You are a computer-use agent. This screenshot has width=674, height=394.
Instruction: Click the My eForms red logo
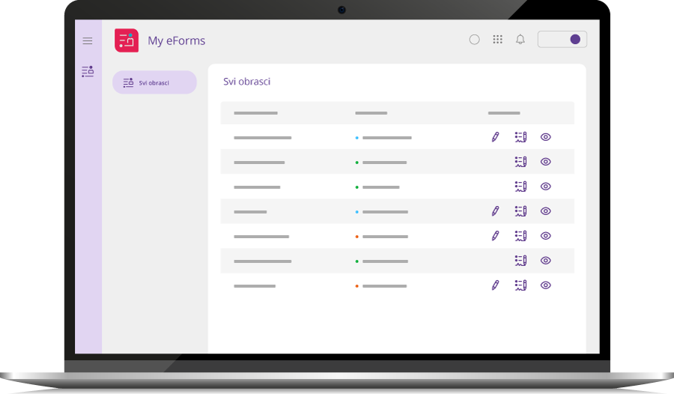coord(127,40)
